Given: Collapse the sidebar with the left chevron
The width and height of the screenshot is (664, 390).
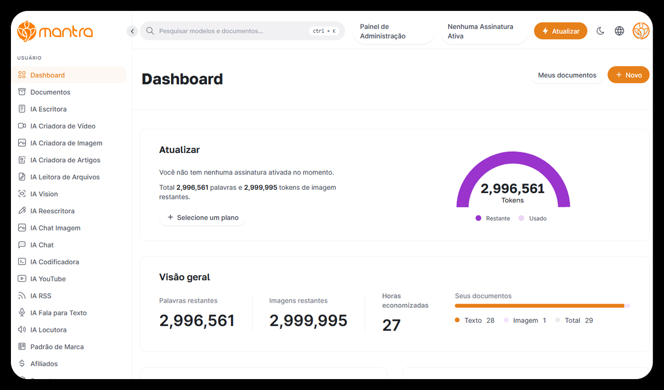Looking at the screenshot, I should 132,31.
